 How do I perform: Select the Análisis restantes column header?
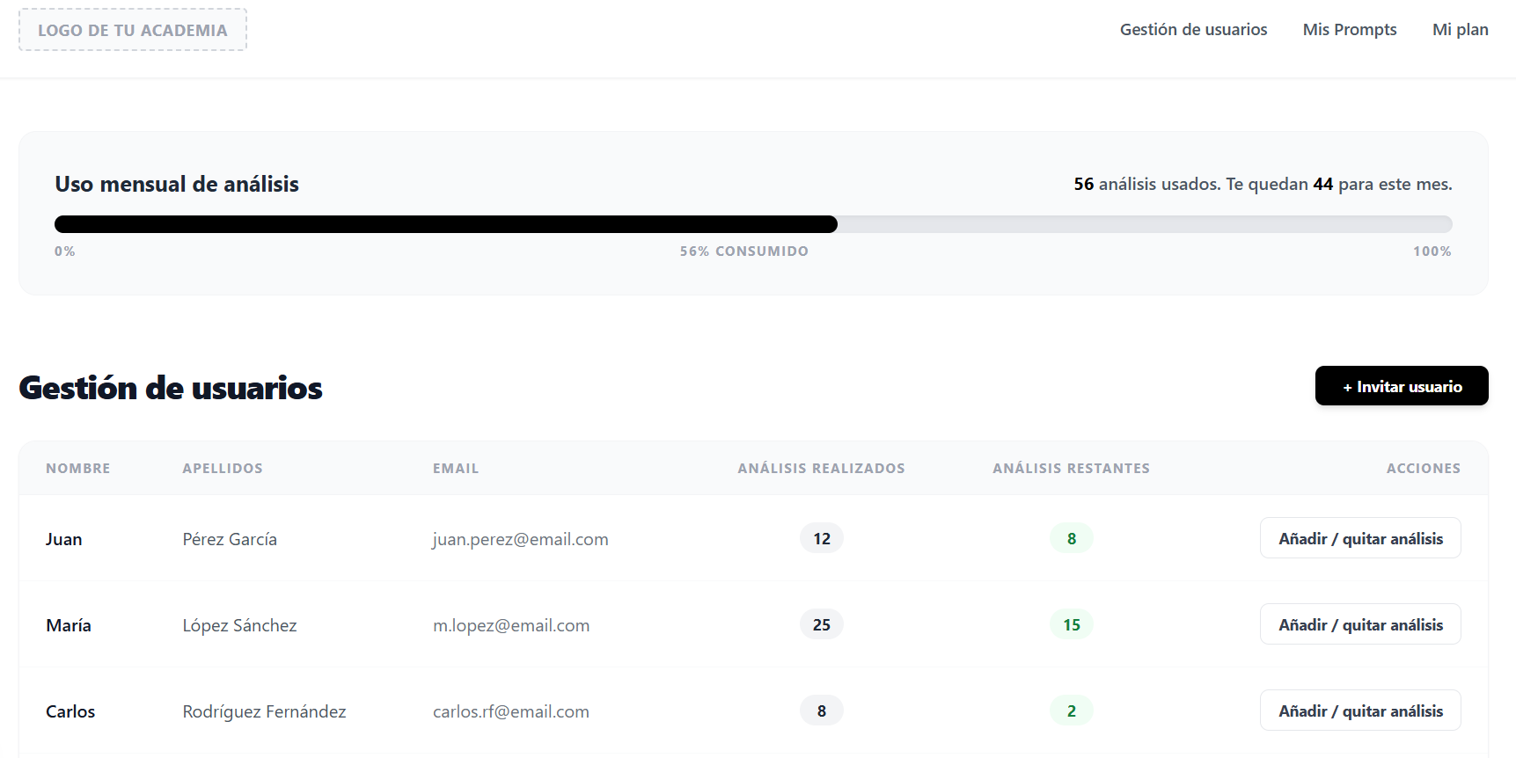(1071, 469)
